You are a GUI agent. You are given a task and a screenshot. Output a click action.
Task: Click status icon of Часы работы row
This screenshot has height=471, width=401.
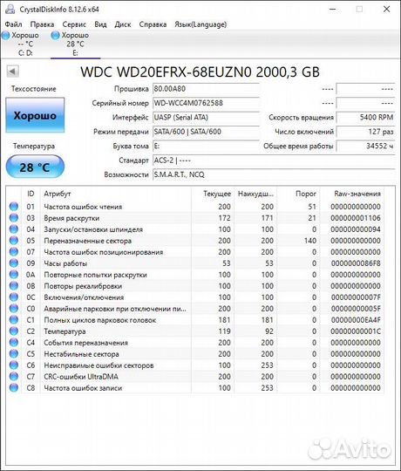(x=14, y=263)
